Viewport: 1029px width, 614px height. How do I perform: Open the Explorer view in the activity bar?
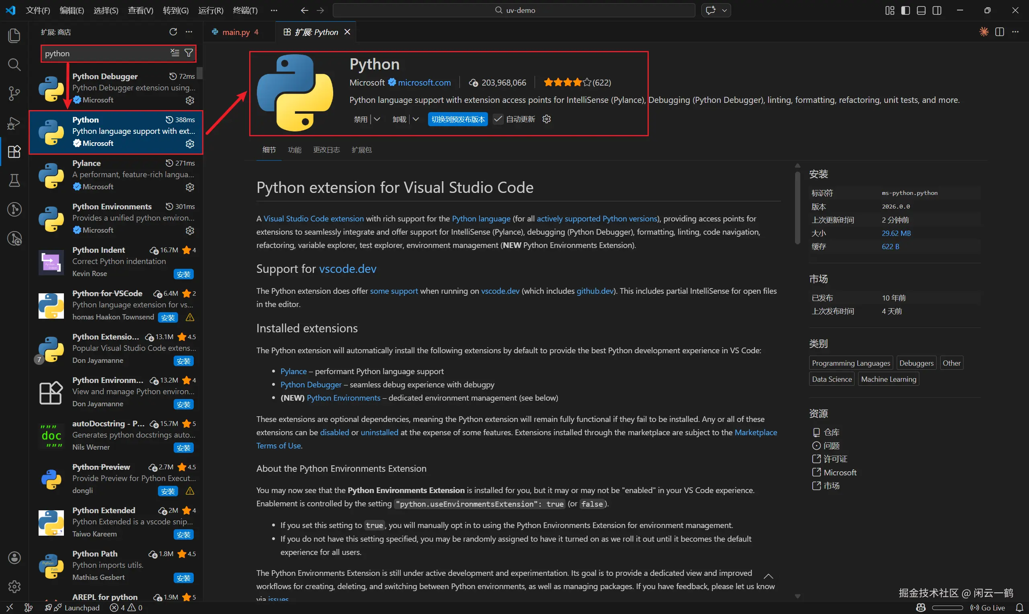click(x=14, y=36)
